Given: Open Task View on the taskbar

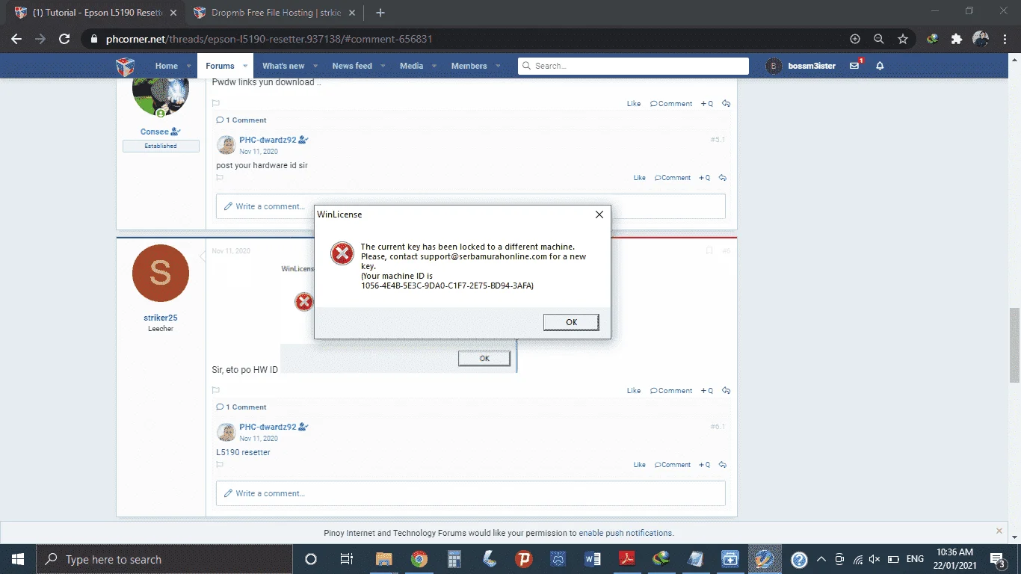Looking at the screenshot, I should tap(347, 559).
